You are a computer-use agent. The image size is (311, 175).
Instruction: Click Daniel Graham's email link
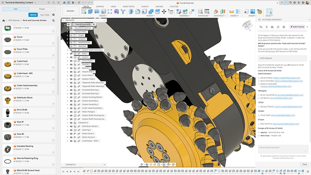[x=287, y=78]
